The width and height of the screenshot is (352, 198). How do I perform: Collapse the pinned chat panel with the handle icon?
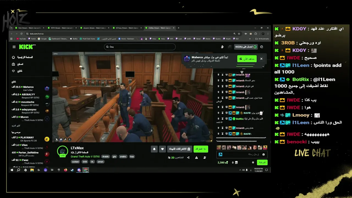coord(242,72)
